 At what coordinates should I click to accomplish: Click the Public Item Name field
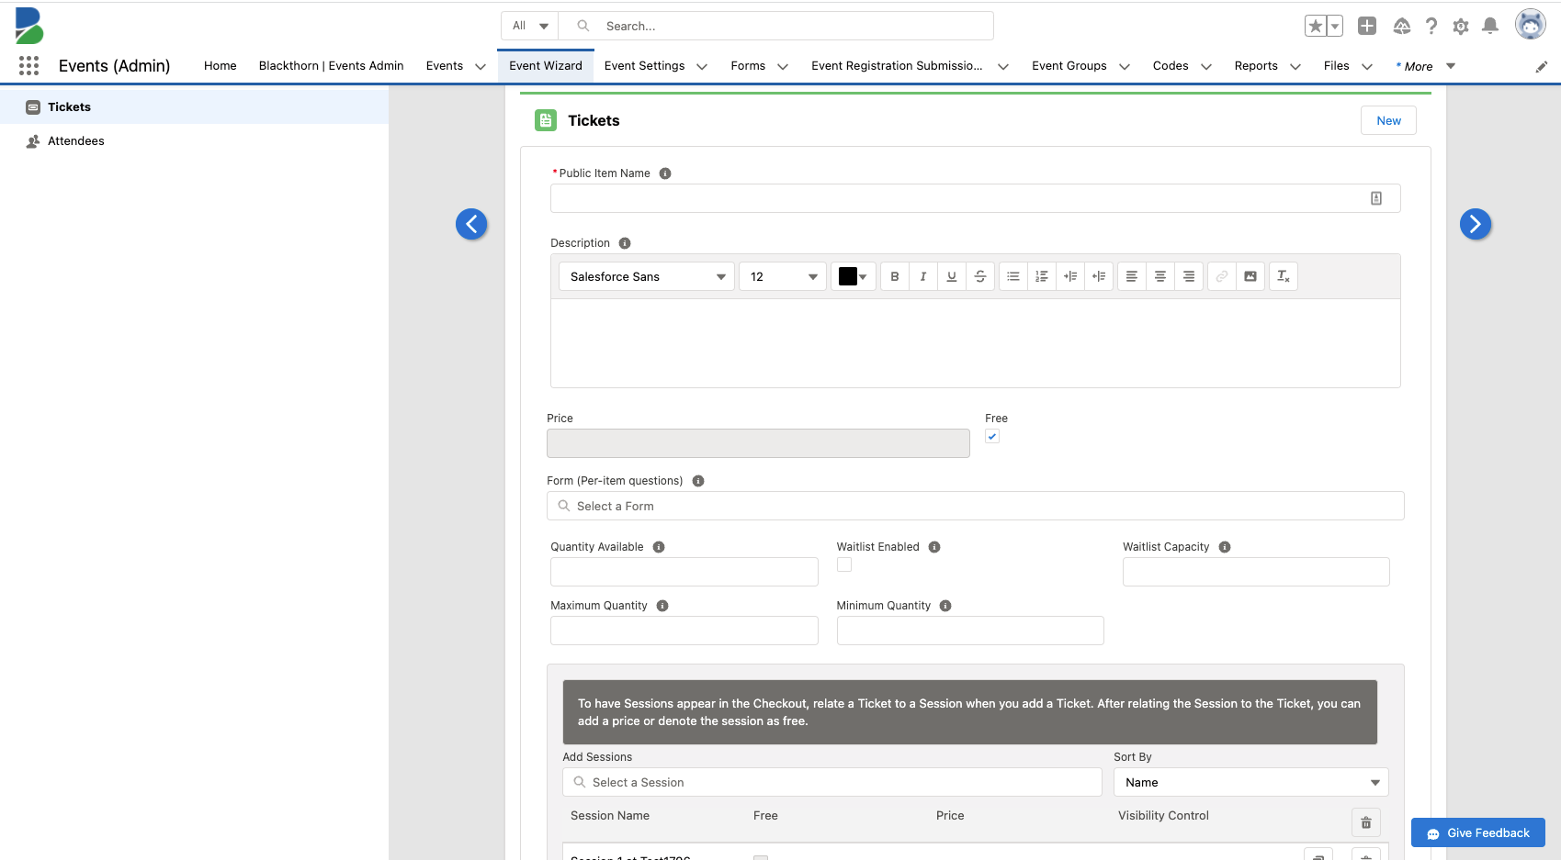[x=960, y=198]
